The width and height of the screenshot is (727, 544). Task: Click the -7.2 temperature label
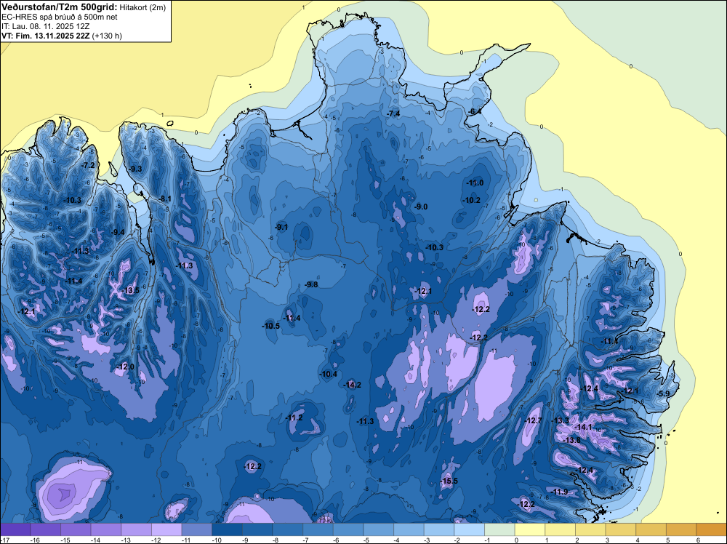[x=88, y=165]
